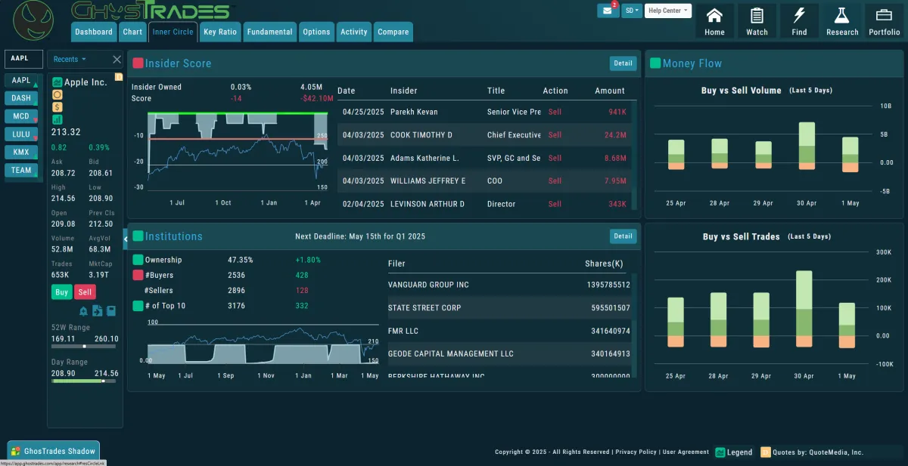
Task: Click insider row COOK TIMOTHY D
Action: point(483,135)
